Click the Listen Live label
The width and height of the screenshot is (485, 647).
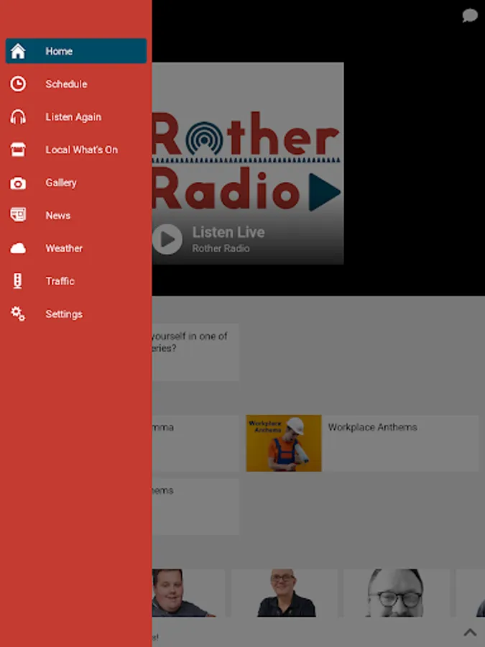pyautogui.click(x=228, y=232)
